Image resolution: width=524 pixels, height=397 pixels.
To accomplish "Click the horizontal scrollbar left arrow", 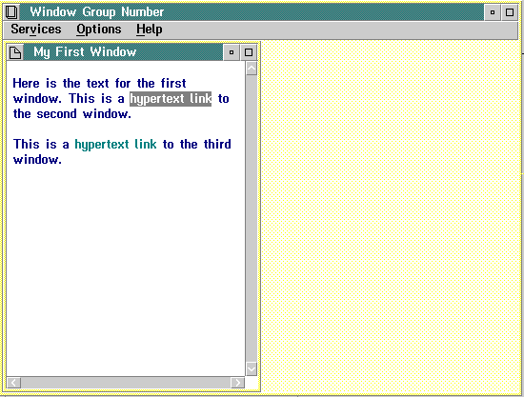I will (14, 383).
